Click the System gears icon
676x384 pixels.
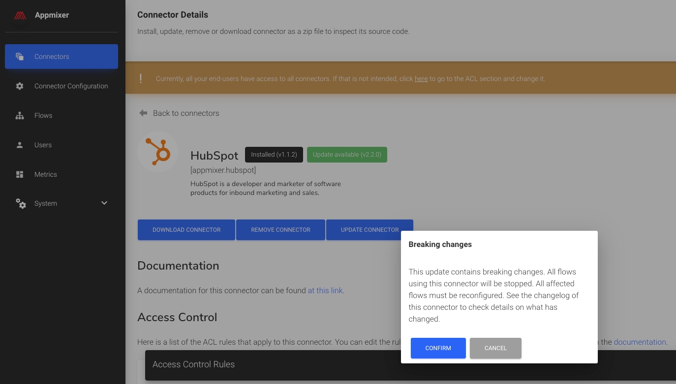[21, 203]
